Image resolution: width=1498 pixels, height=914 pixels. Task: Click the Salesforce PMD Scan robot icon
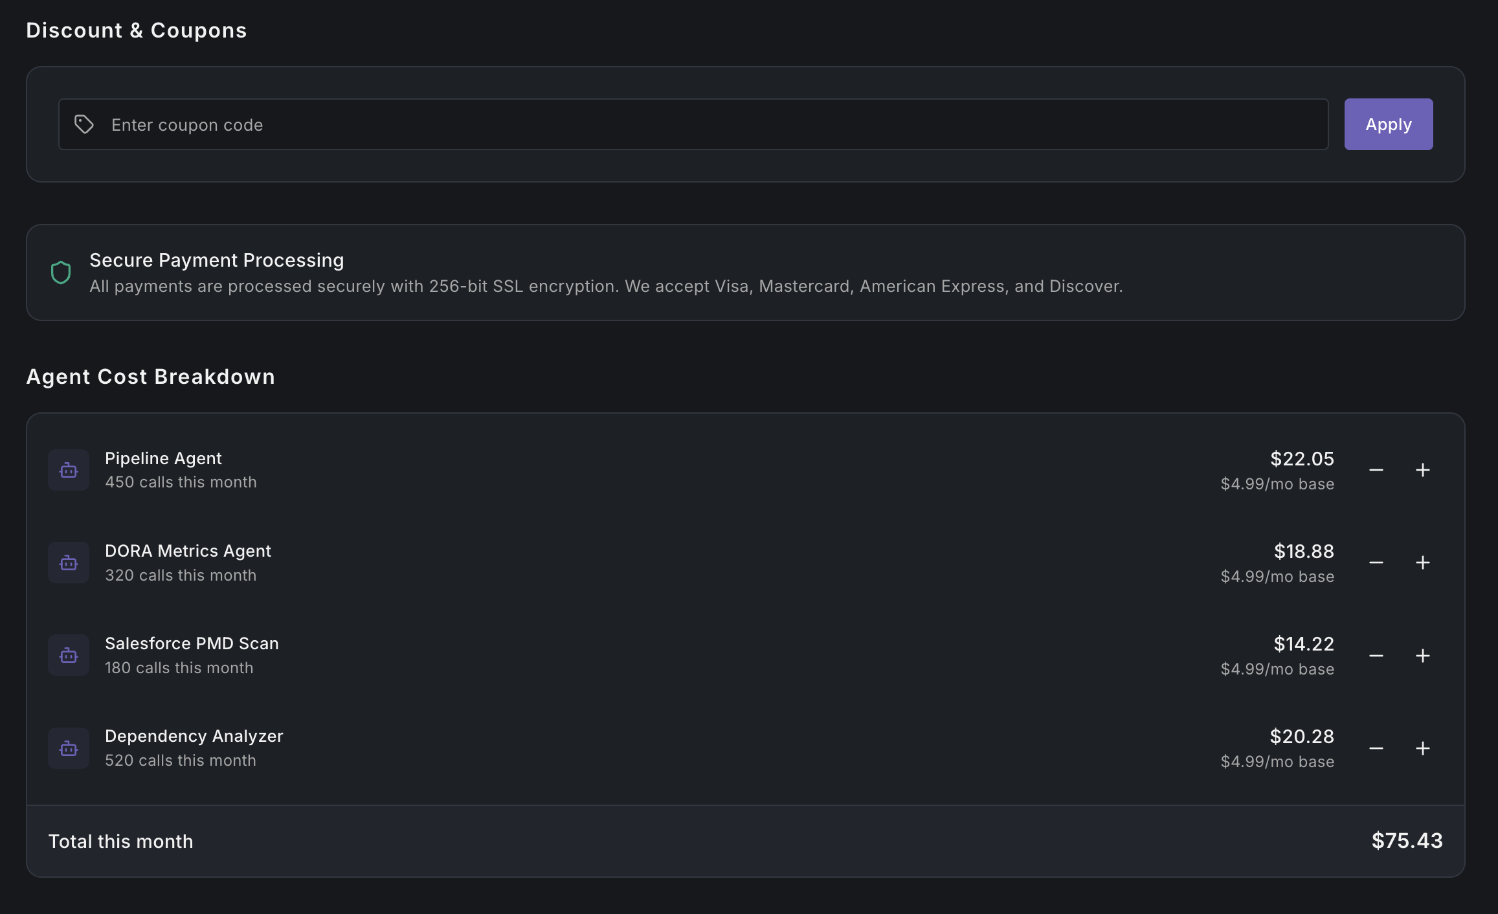click(69, 655)
